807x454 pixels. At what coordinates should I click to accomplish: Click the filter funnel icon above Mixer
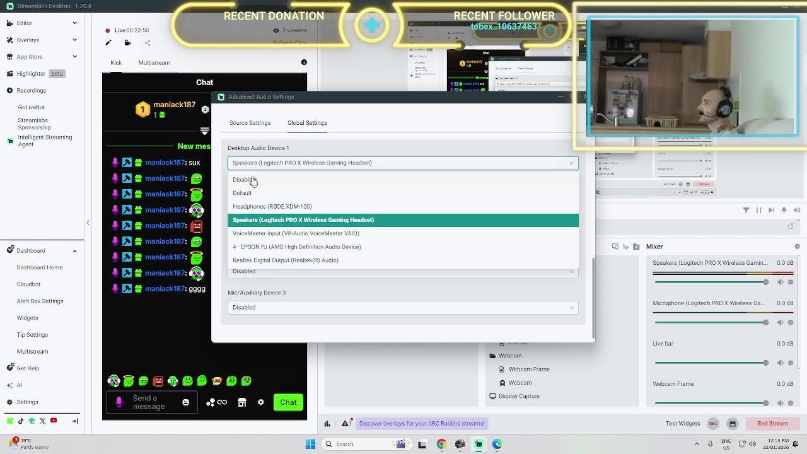746,210
